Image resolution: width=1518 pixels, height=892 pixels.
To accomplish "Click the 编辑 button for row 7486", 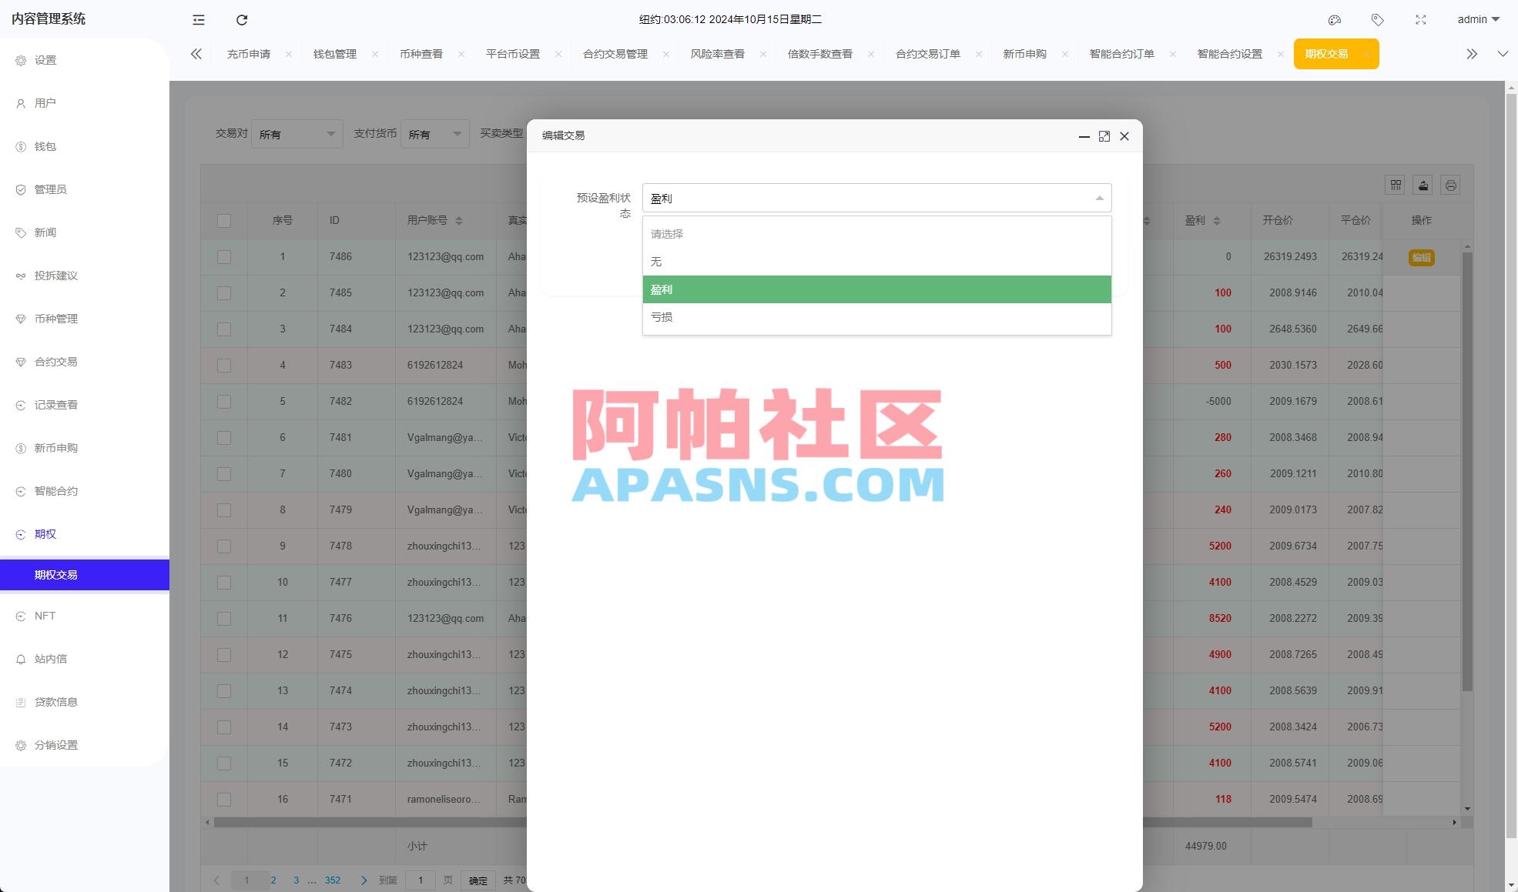I will 1421,258.
